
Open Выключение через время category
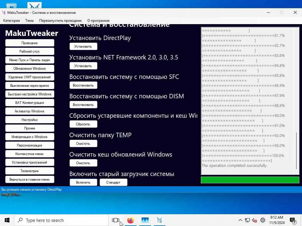[30, 86]
